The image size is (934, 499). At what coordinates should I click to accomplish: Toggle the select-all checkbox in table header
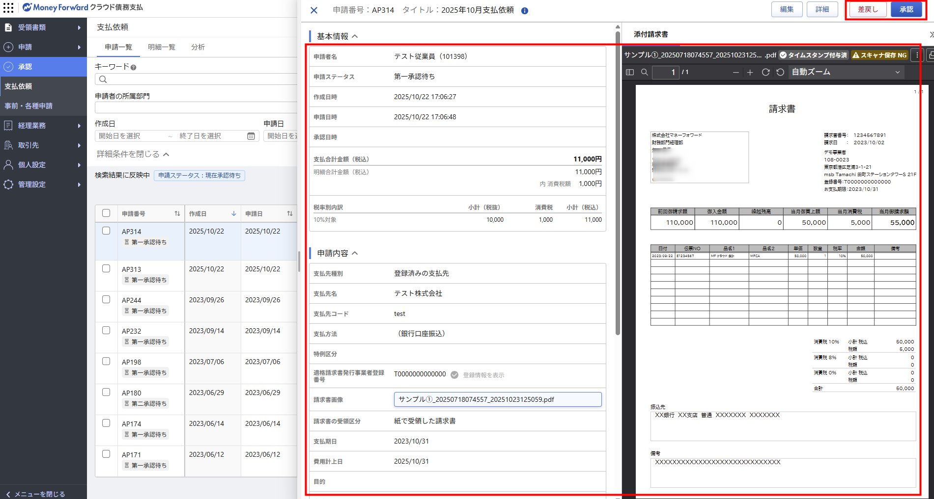(x=106, y=213)
